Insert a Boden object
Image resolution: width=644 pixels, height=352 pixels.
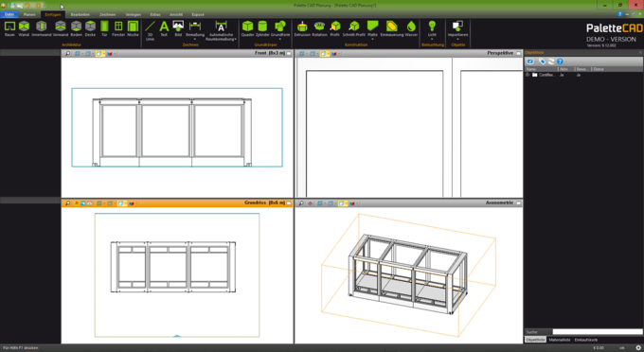[76, 28]
